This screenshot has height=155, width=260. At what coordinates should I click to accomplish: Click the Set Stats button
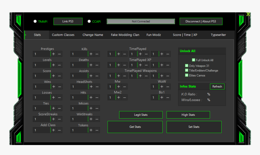[x=194, y=127]
